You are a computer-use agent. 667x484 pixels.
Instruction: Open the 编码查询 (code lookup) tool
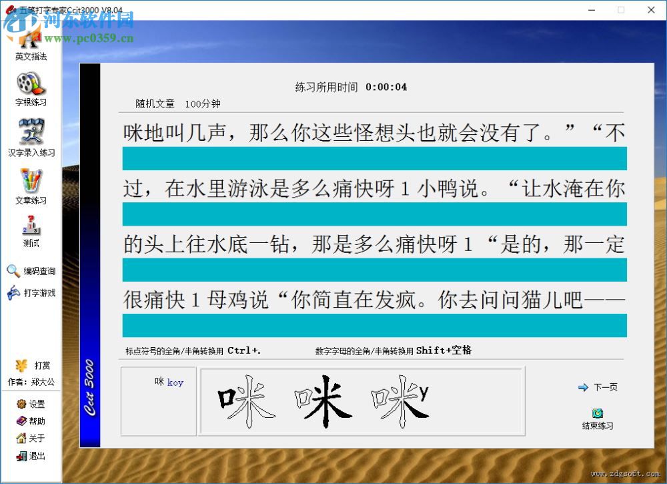tap(29, 271)
